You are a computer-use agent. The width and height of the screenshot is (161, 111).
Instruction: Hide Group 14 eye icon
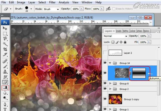[105, 63]
